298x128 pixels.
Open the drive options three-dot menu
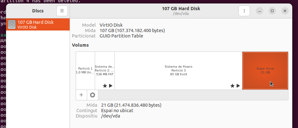(244, 11)
